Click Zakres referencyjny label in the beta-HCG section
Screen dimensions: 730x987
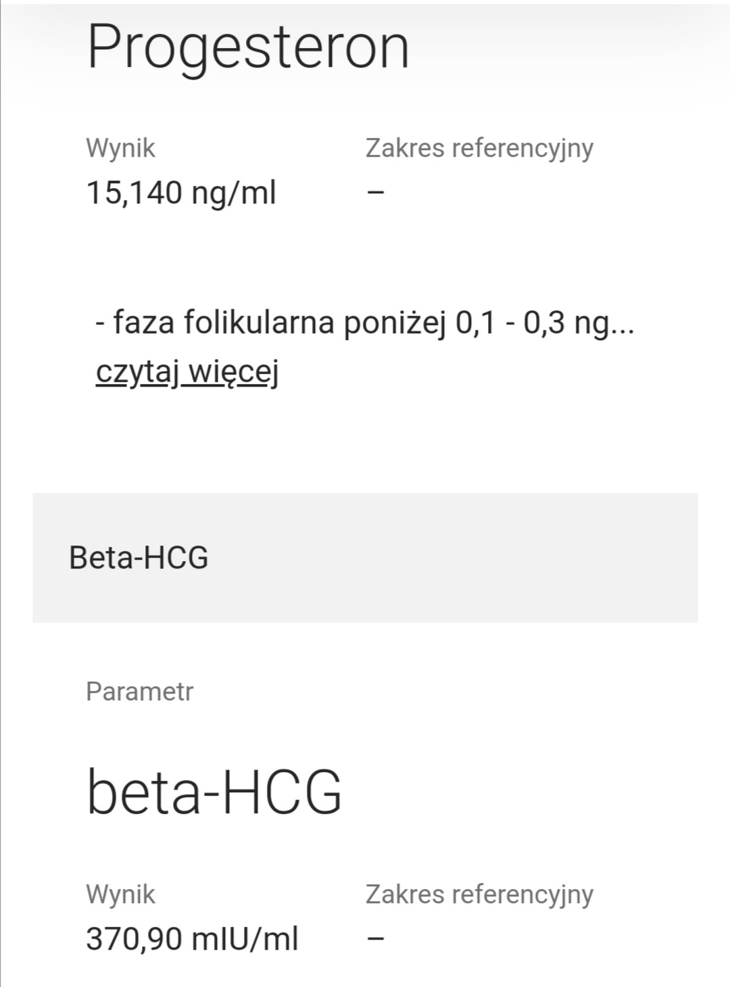tap(479, 894)
